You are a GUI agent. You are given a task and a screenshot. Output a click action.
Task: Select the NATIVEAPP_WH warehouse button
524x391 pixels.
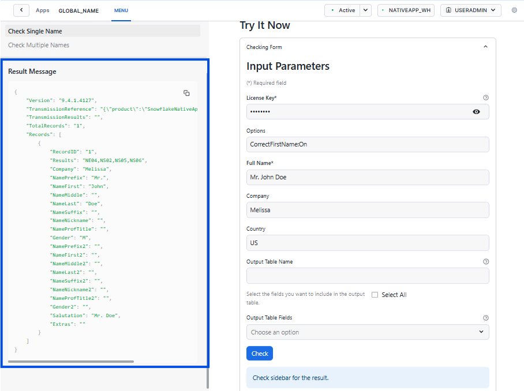(406, 10)
